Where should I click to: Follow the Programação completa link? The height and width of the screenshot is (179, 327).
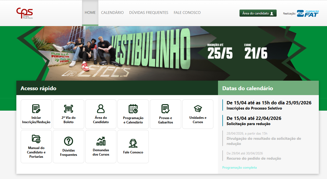click(x=239, y=168)
